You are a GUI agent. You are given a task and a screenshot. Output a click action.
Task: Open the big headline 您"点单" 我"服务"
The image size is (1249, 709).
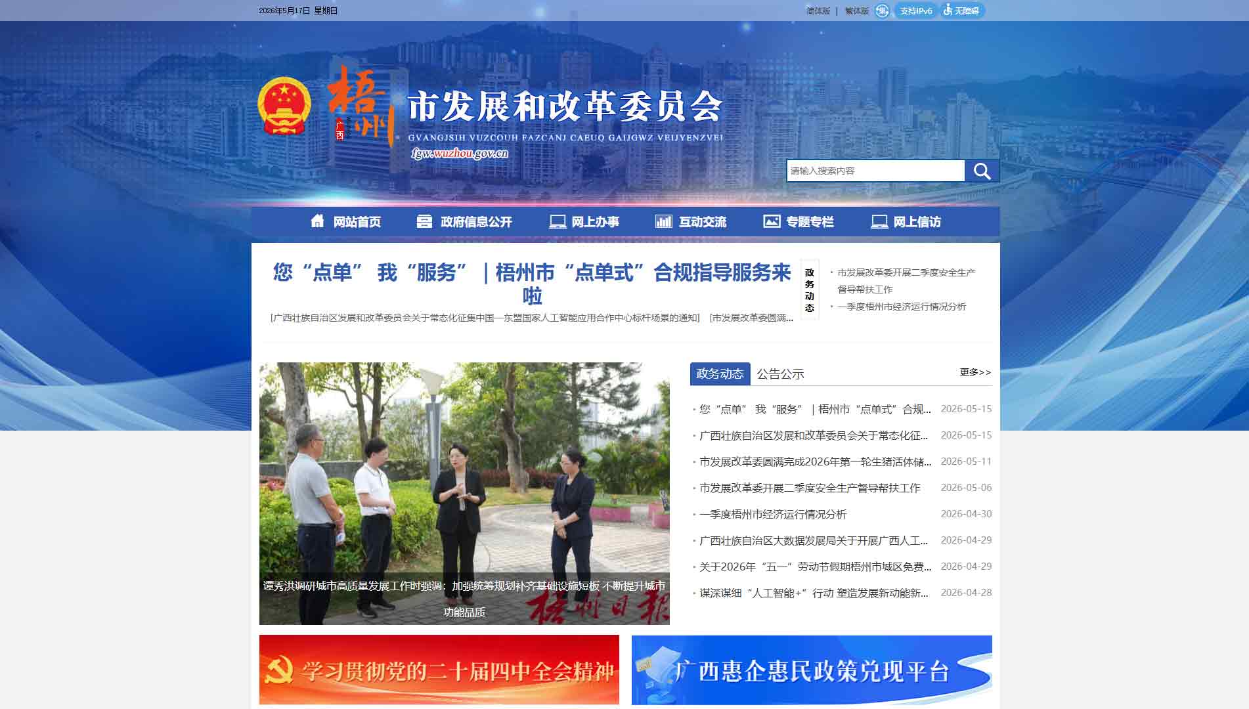(x=532, y=284)
